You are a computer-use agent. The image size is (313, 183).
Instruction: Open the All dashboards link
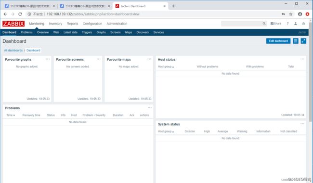tap(13, 50)
